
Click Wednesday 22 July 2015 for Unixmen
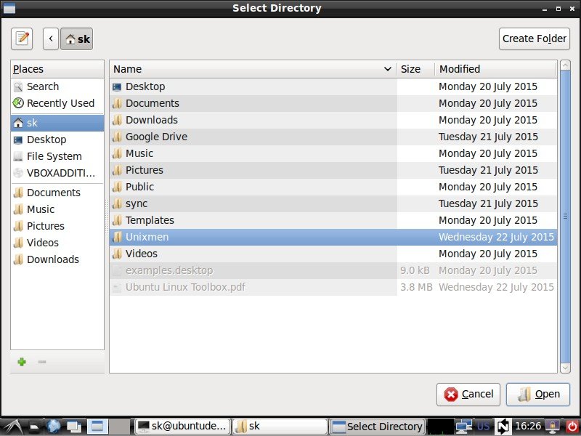(496, 237)
